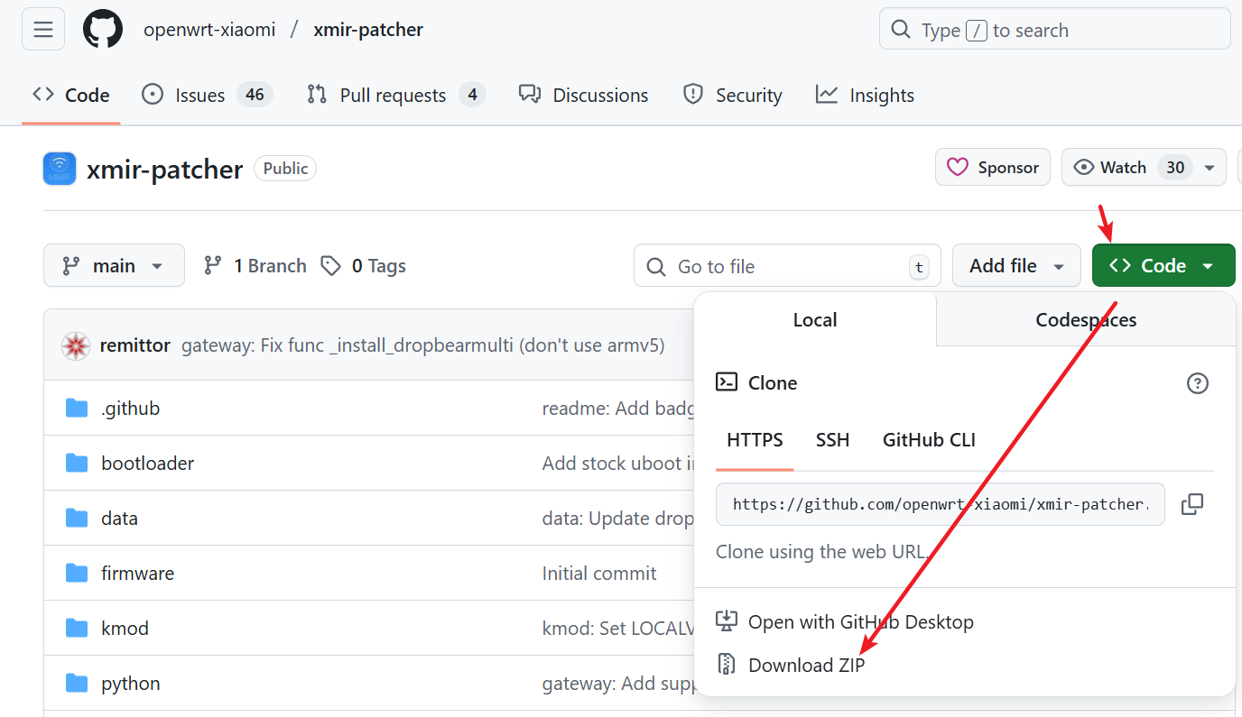Open the Insights tab
The image size is (1242, 717).
click(866, 95)
